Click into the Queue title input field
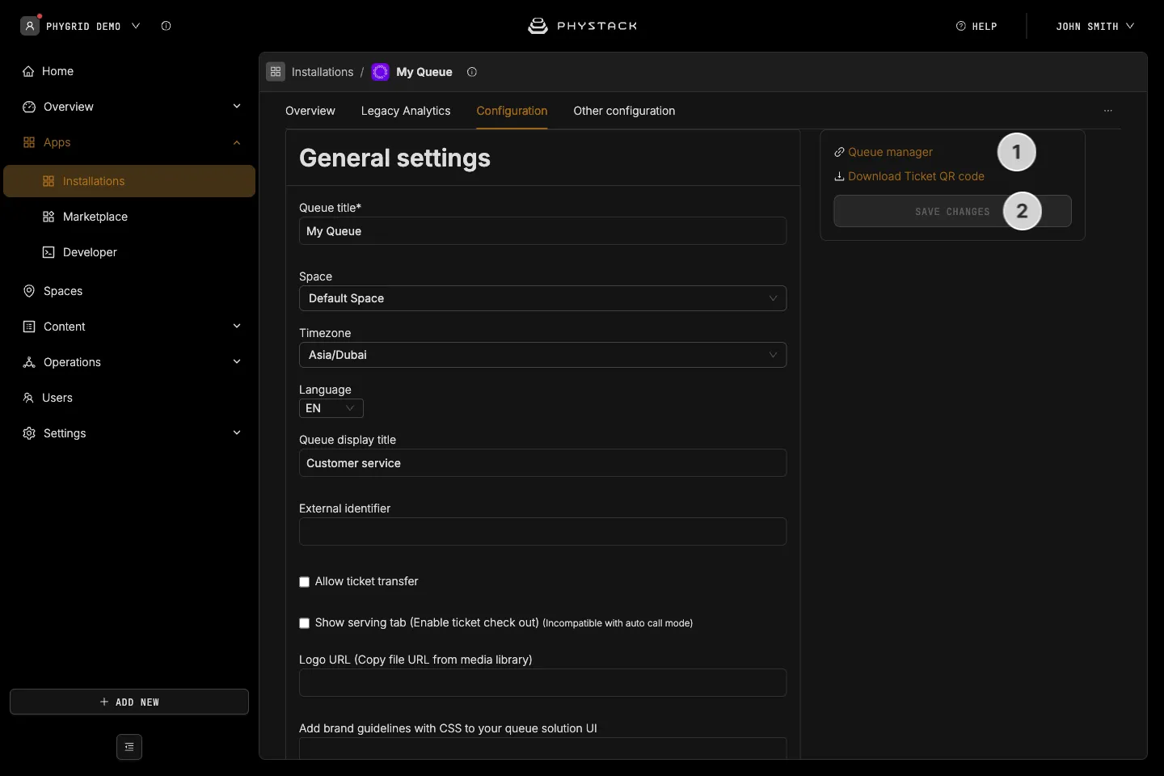The image size is (1164, 776). 542,231
